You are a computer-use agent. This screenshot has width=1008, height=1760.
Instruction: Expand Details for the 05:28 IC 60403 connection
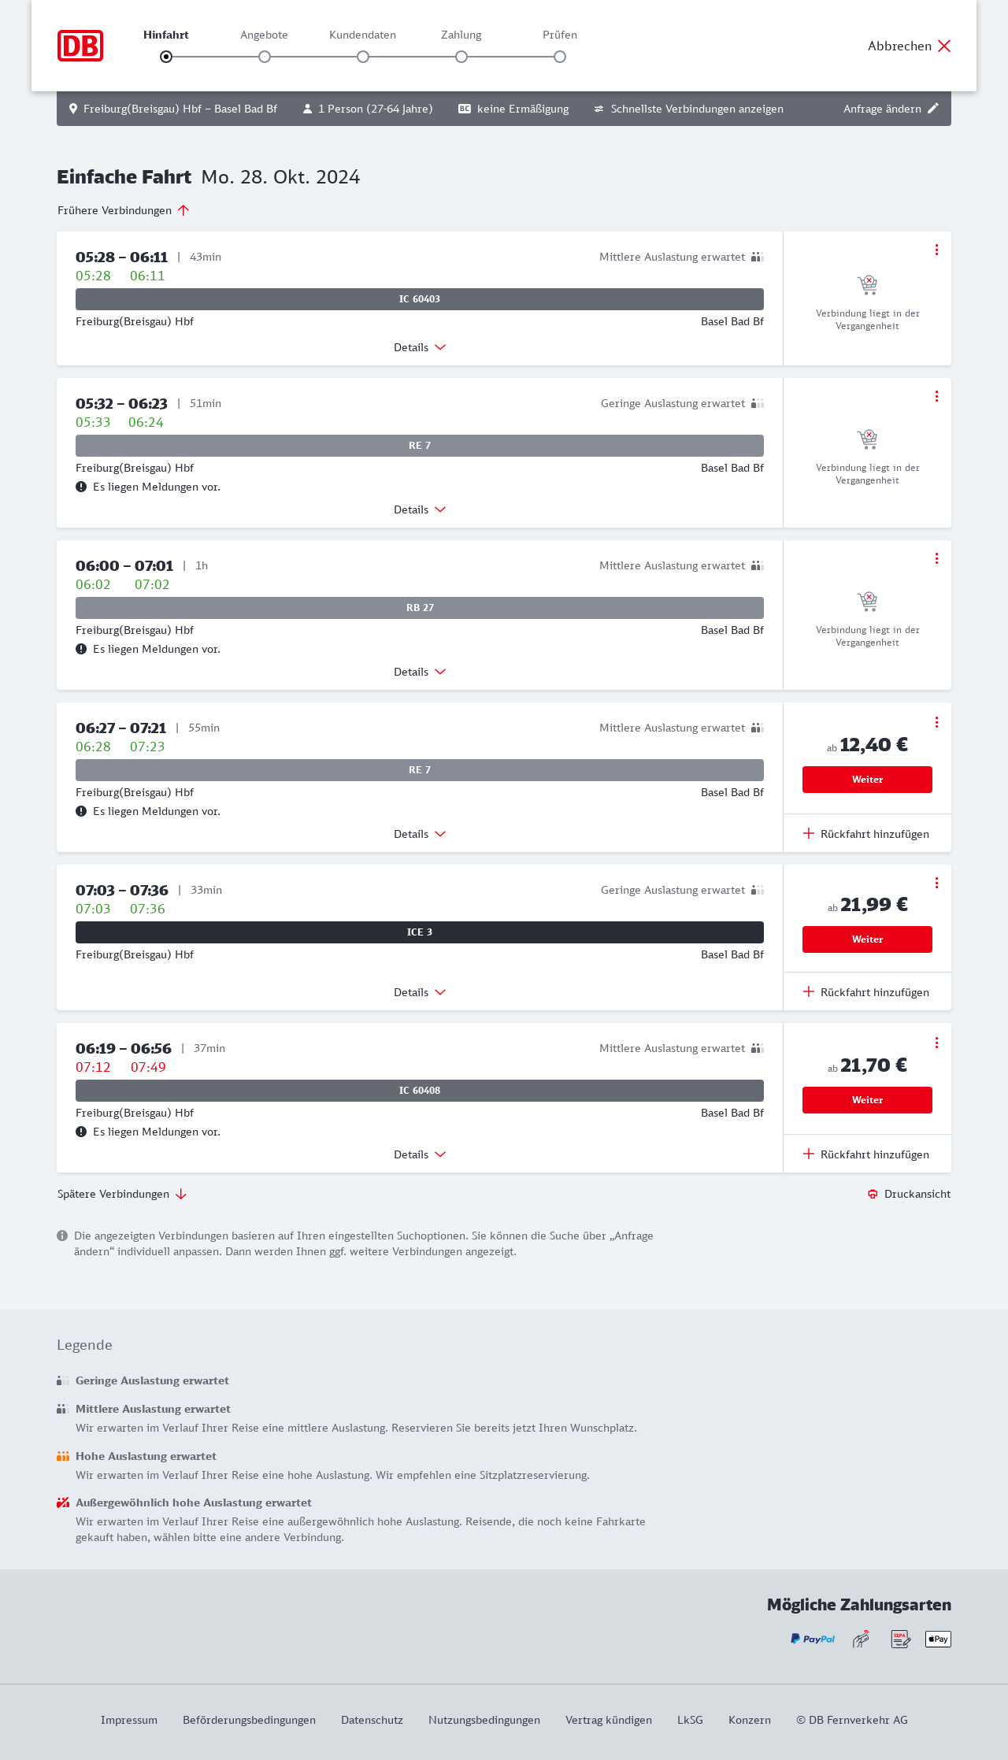coord(420,347)
